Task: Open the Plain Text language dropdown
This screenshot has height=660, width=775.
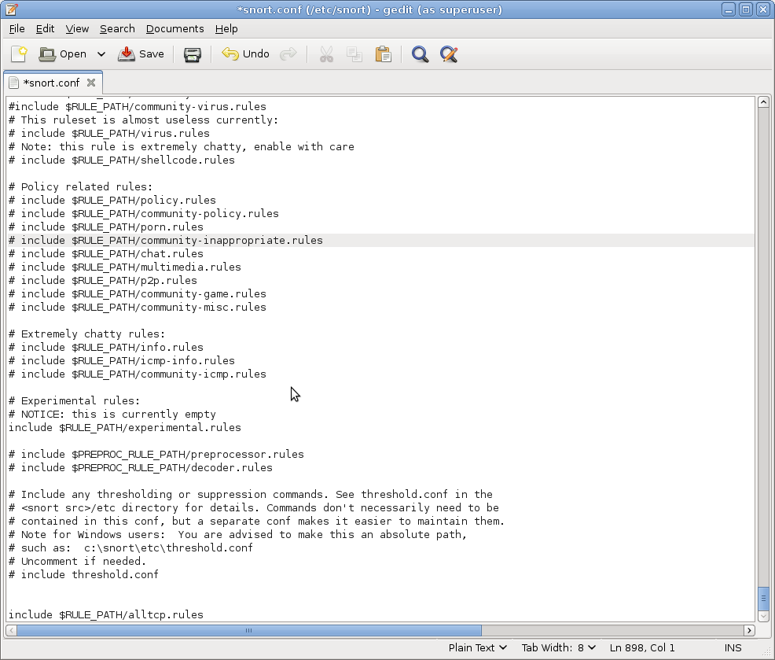Action: tap(477, 647)
